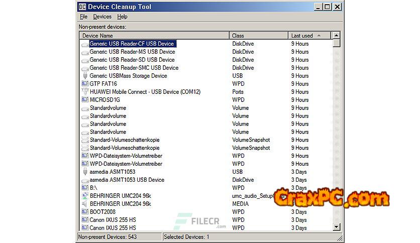
Task: Minimize the Device Cleanup Tool window
Action: tap(318, 7)
